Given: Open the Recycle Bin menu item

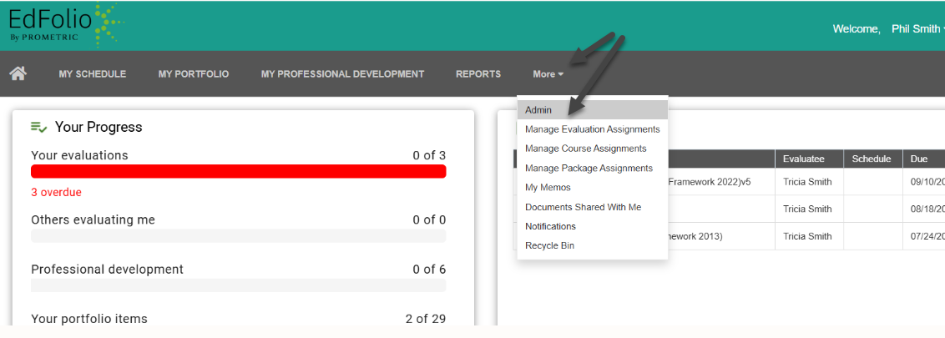Looking at the screenshot, I should [x=549, y=245].
